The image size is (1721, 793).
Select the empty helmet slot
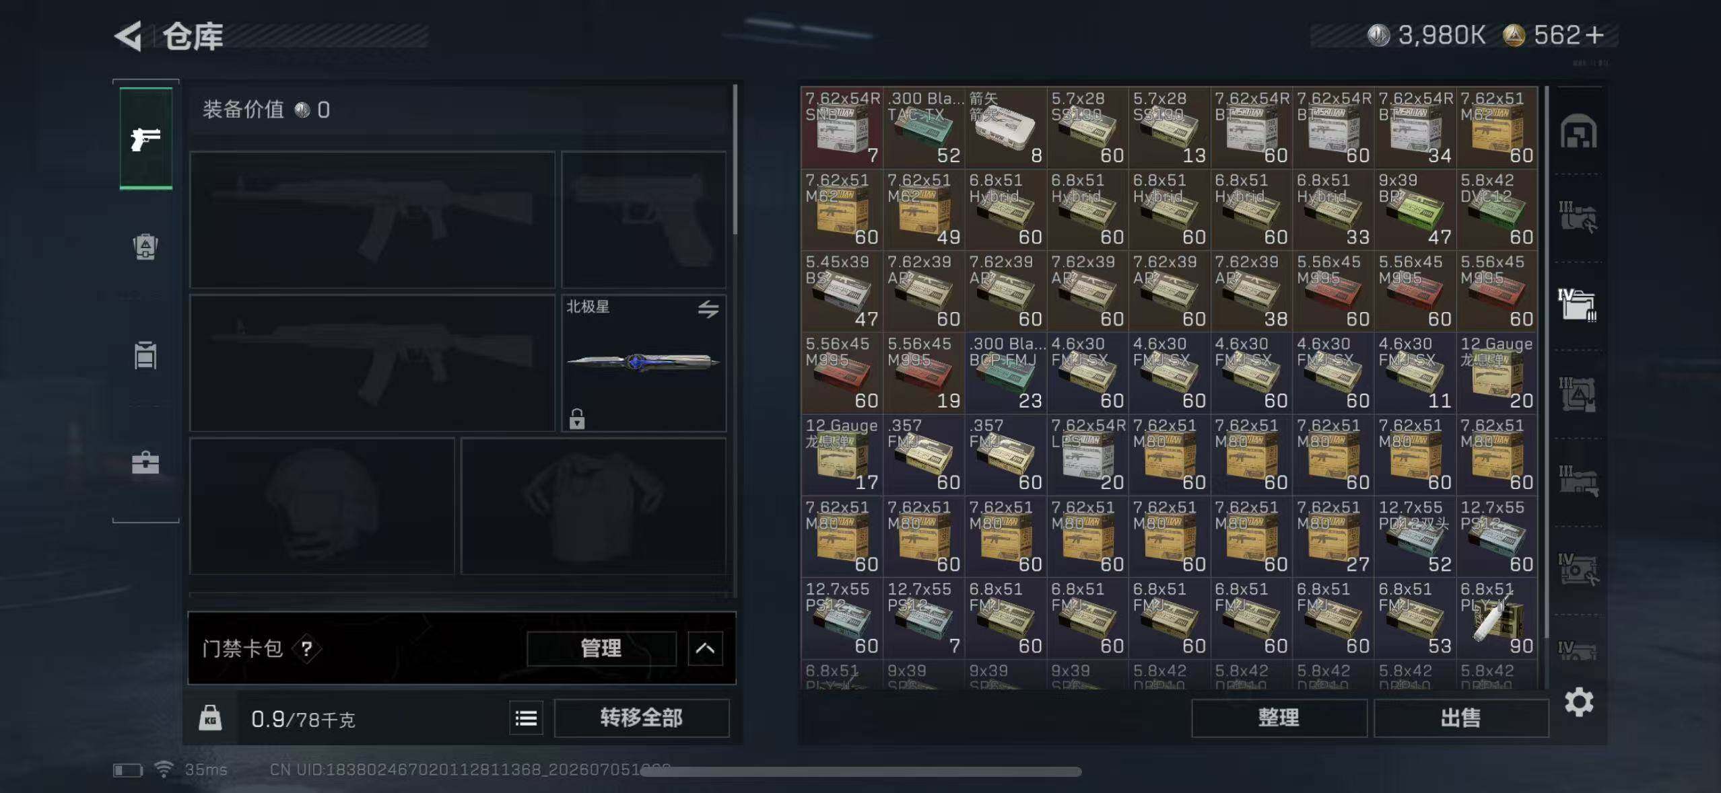pos(322,506)
